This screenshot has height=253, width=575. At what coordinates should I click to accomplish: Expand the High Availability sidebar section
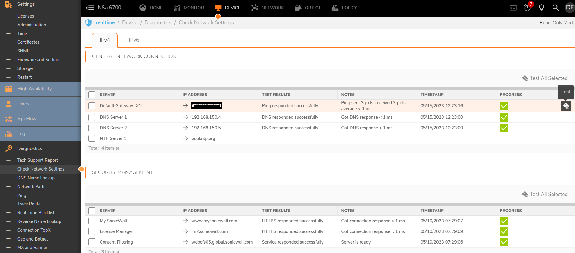click(34, 89)
